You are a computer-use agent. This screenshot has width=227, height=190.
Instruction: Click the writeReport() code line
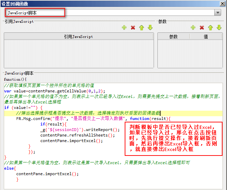point(80,130)
